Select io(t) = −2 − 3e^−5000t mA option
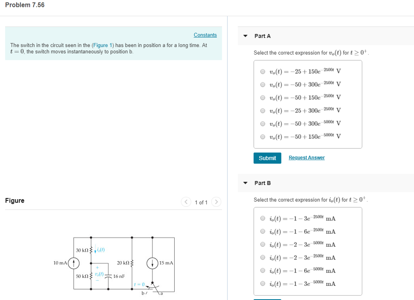 pyautogui.click(x=262, y=244)
